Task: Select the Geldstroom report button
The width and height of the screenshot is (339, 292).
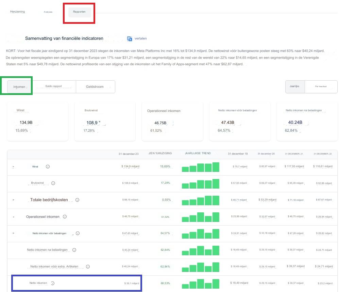Action: tap(95, 87)
